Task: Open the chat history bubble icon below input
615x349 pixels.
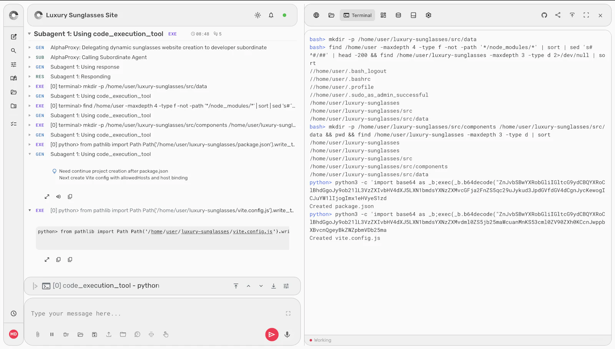Action: (137, 334)
